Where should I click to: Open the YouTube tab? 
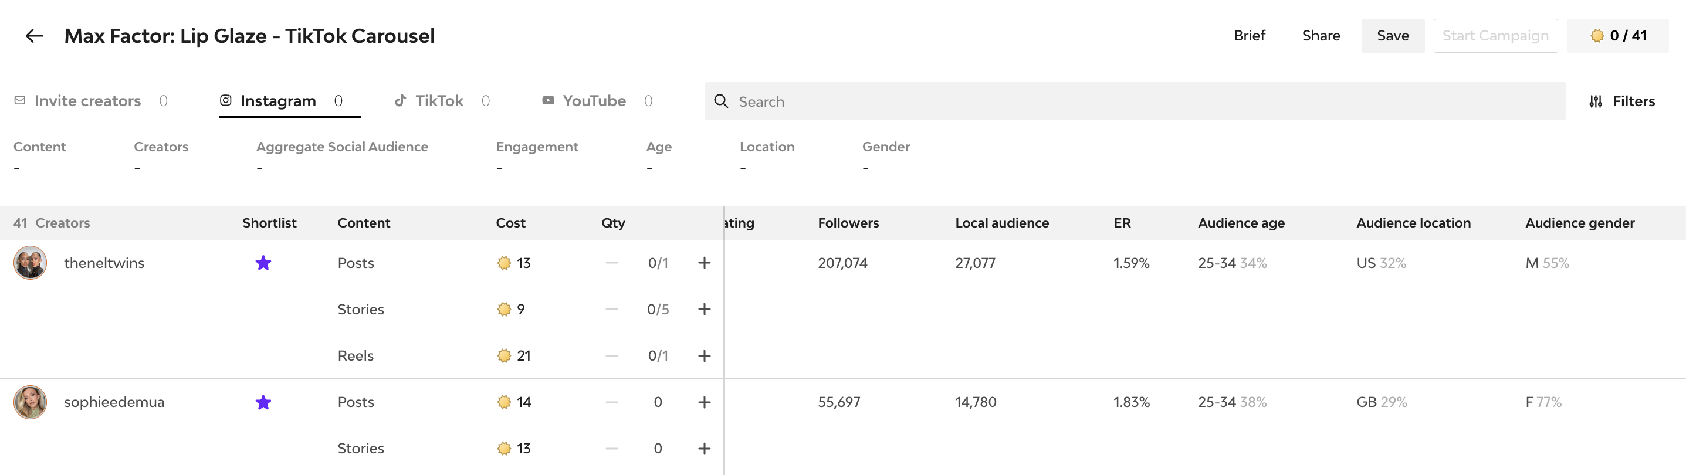coord(597,101)
